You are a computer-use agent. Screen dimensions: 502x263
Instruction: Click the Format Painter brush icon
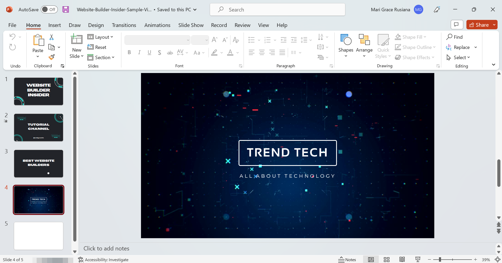pyautogui.click(x=52, y=57)
